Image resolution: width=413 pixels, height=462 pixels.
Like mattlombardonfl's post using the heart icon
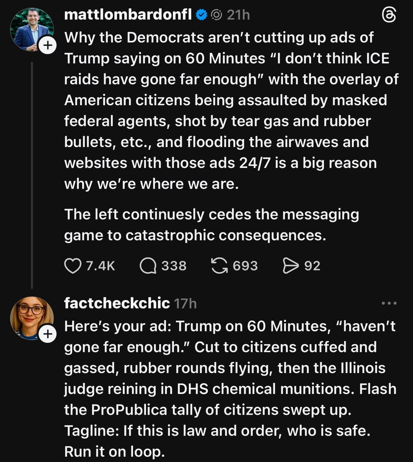pyautogui.click(x=73, y=266)
